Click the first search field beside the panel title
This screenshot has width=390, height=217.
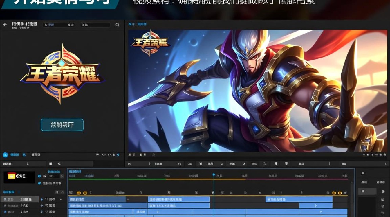click(59, 25)
